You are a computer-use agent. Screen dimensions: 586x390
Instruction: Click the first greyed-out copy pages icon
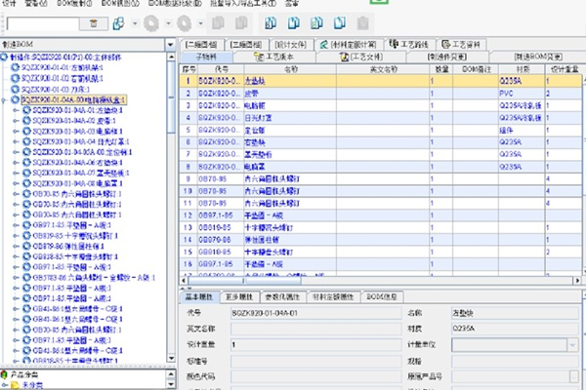(x=218, y=23)
